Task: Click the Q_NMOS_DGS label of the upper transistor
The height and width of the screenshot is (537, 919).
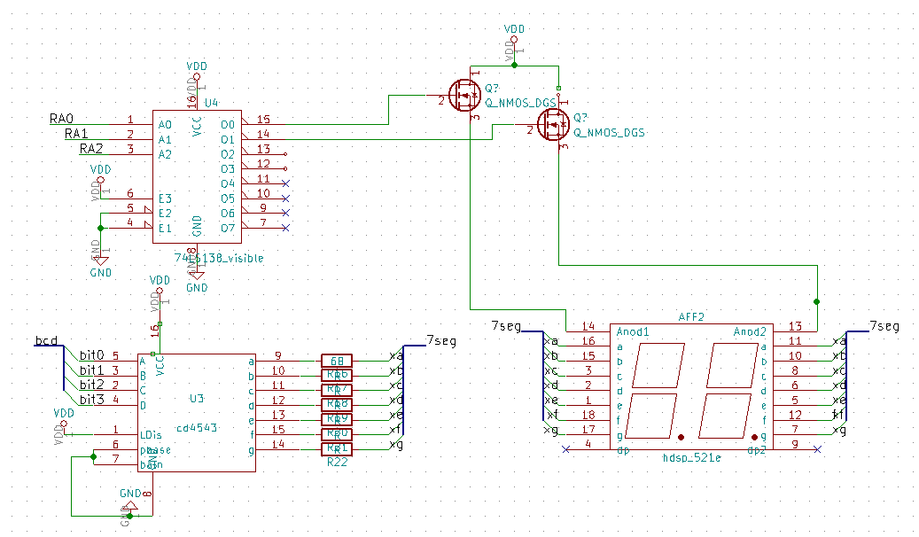Action: pyautogui.click(x=520, y=103)
